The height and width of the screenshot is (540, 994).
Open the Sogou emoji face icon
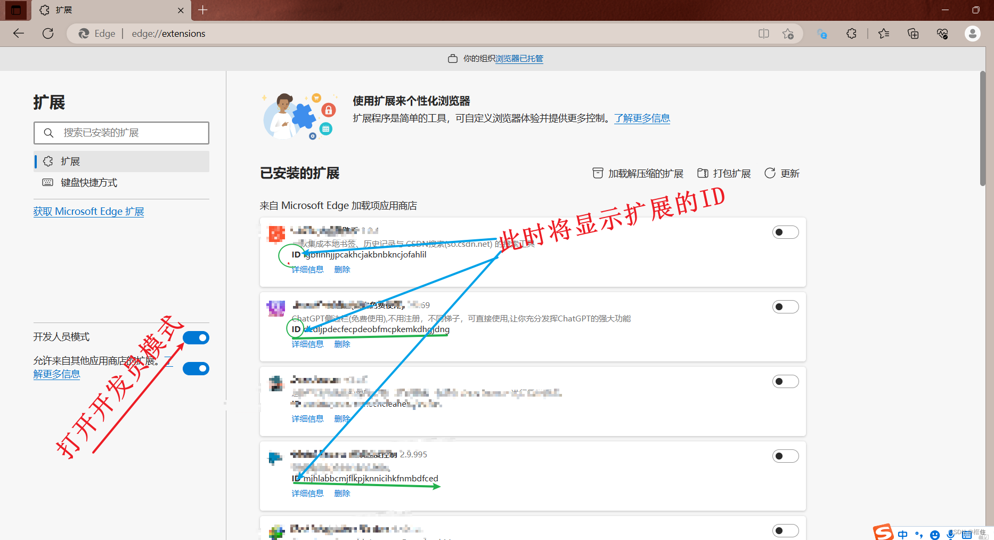coord(935,535)
